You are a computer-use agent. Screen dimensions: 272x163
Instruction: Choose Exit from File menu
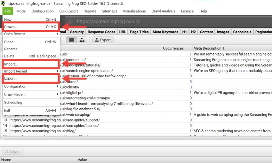(x=31, y=111)
